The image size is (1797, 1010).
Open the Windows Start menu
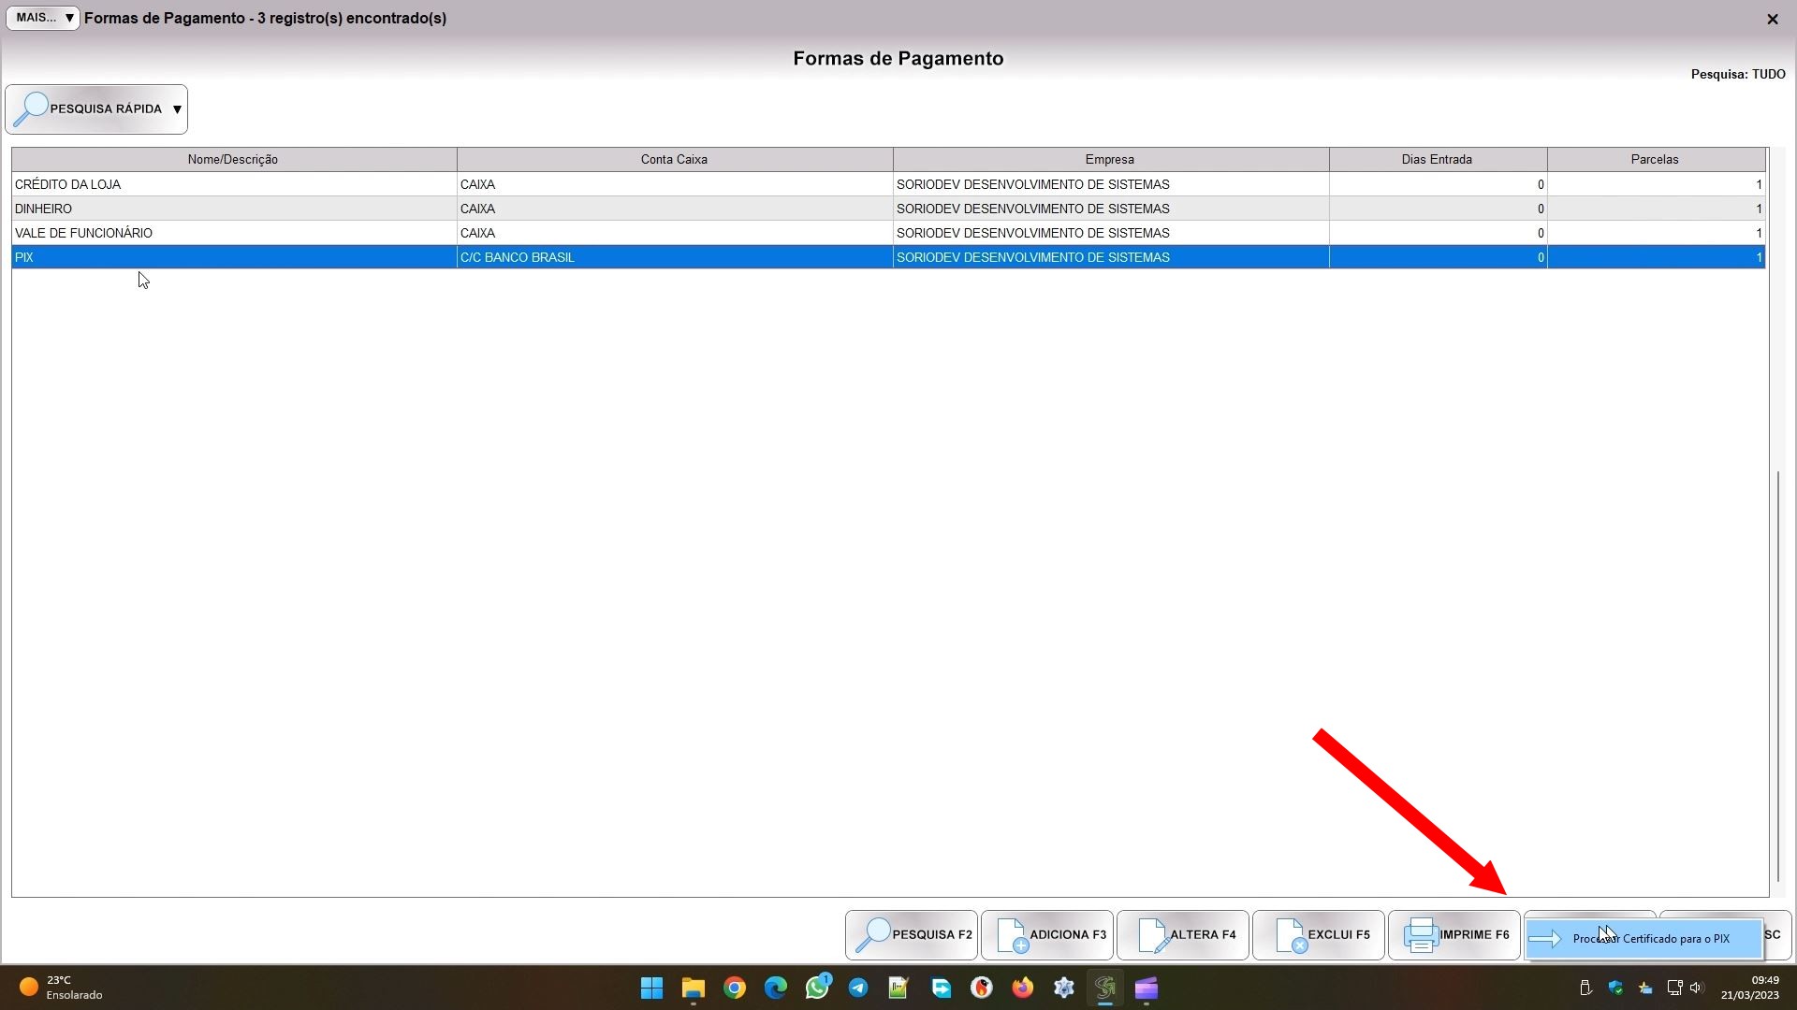tap(651, 988)
